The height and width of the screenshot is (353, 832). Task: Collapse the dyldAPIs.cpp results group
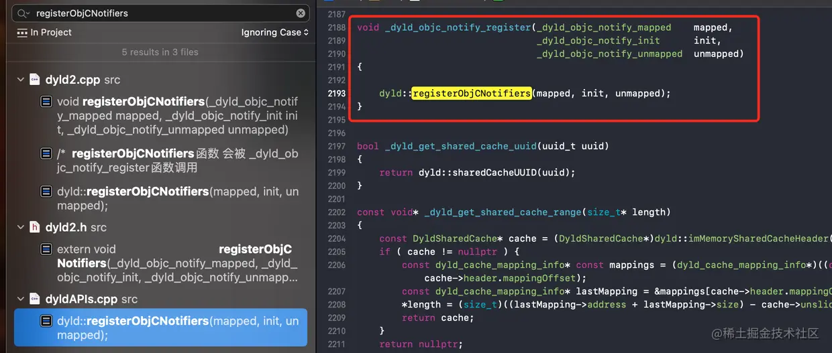pyautogui.click(x=20, y=299)
